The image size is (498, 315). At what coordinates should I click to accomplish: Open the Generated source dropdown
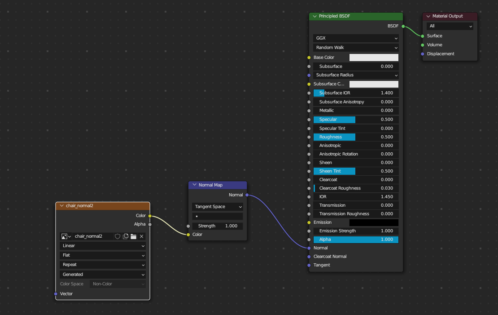103,274
